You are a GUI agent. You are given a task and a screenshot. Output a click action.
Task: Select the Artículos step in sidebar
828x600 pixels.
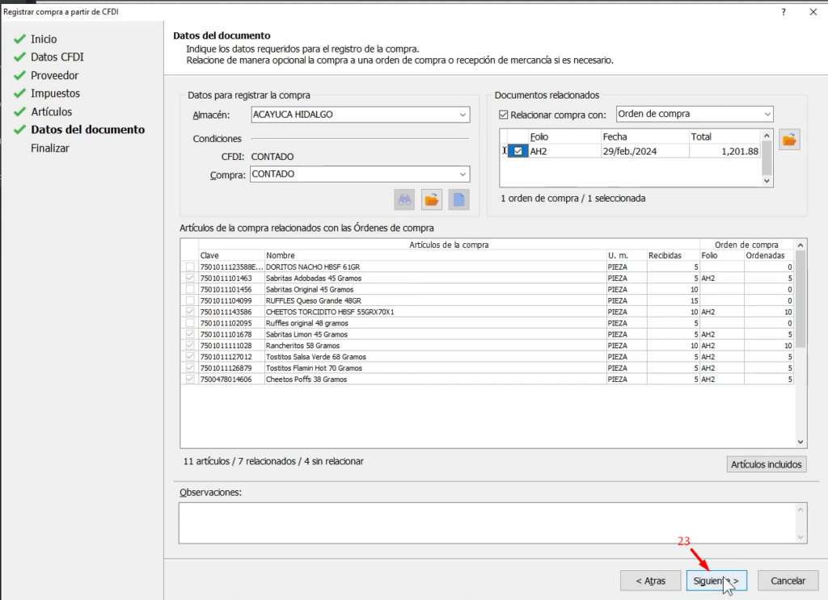tap(51, 112)
